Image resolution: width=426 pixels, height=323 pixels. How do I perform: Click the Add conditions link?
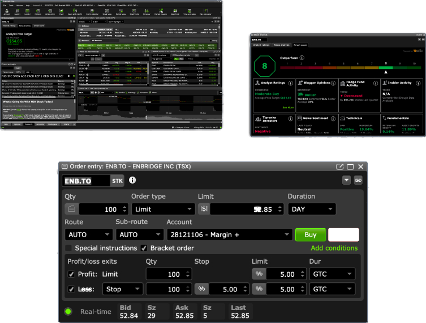[x=334, y=248]
